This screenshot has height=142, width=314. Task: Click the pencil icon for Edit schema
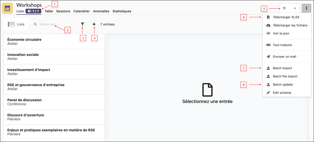click(268, 93)
